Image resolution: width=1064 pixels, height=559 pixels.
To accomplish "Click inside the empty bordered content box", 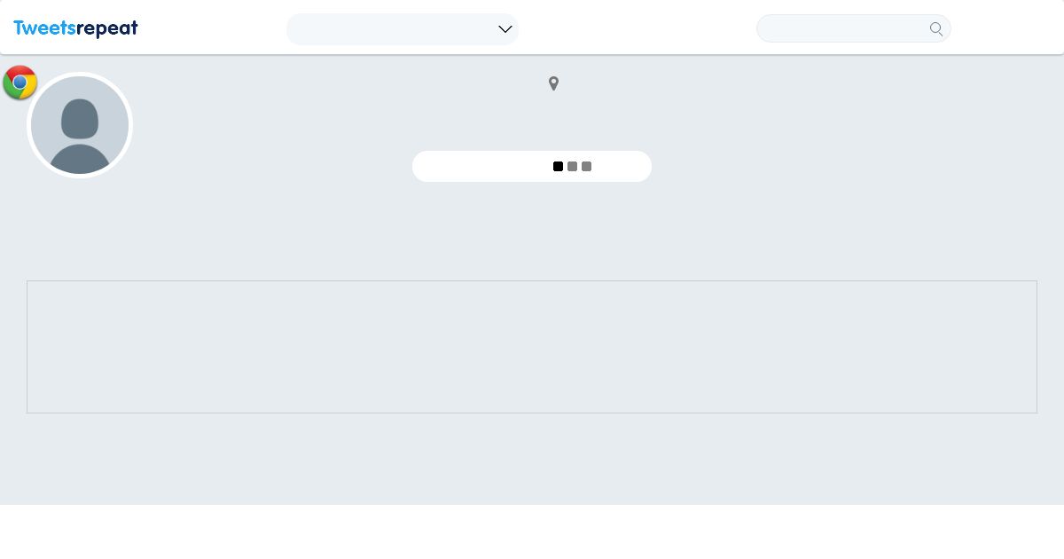I will pos(532,347).
